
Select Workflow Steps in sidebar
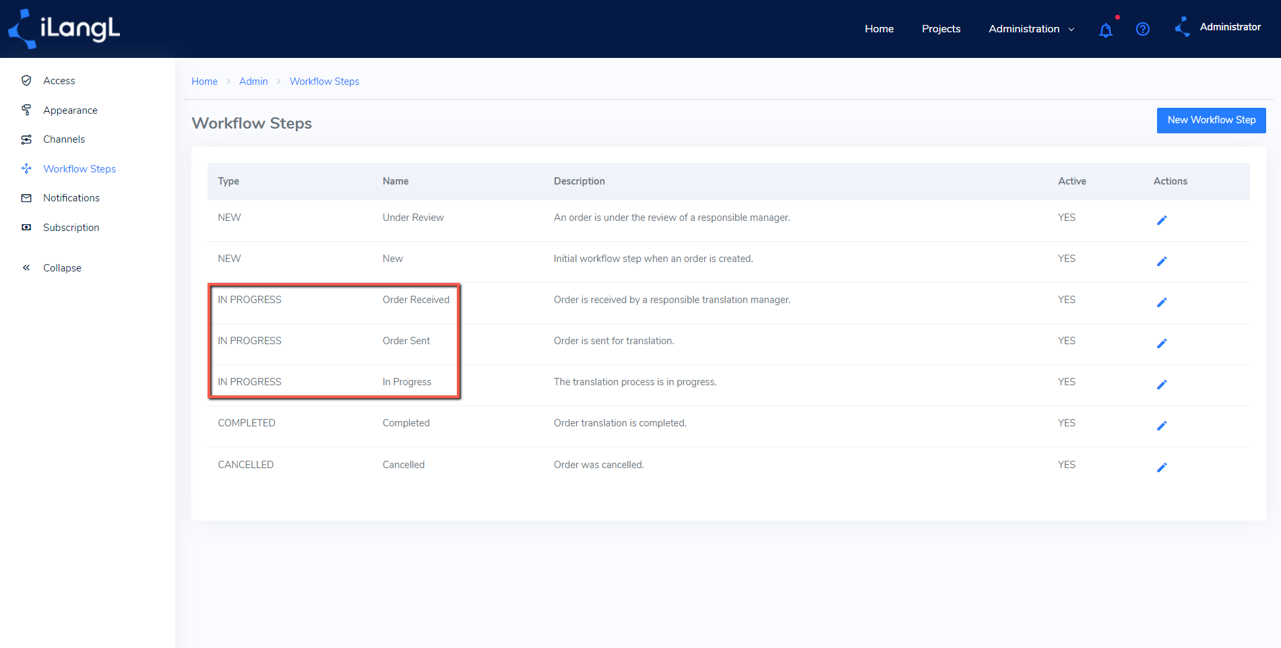(80, 169)
